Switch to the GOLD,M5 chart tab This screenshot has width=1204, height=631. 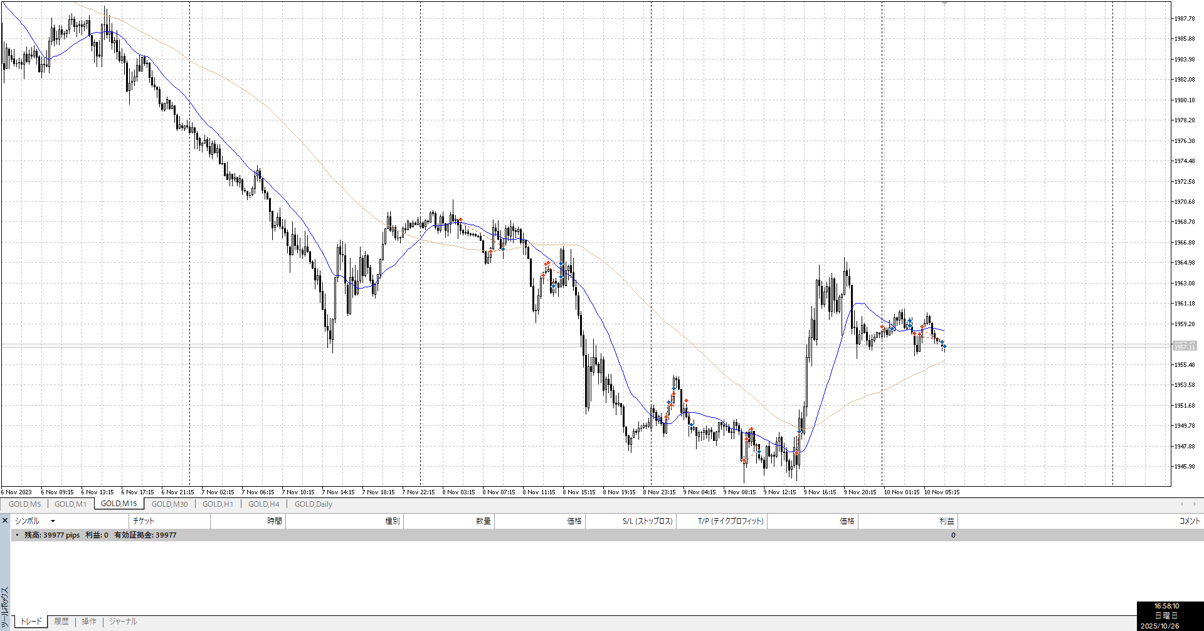(24, 504)
